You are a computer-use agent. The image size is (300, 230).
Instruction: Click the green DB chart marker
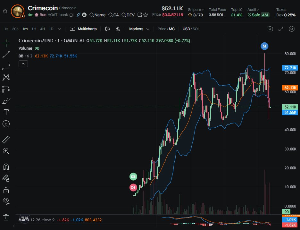pyautogui.click(x=133, y=176)
